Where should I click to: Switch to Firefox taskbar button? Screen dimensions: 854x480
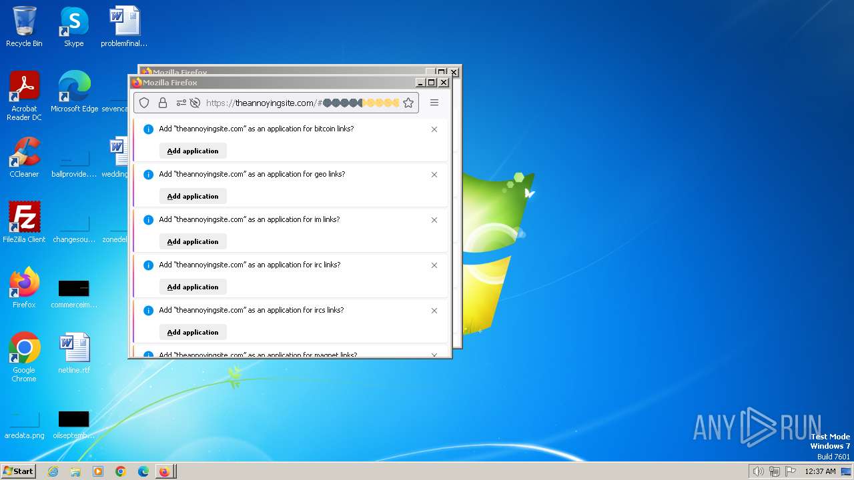[x=165, y=471]
